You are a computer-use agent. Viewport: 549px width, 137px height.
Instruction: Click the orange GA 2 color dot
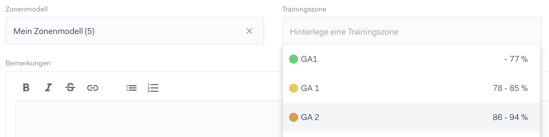(x=294, y=117)
